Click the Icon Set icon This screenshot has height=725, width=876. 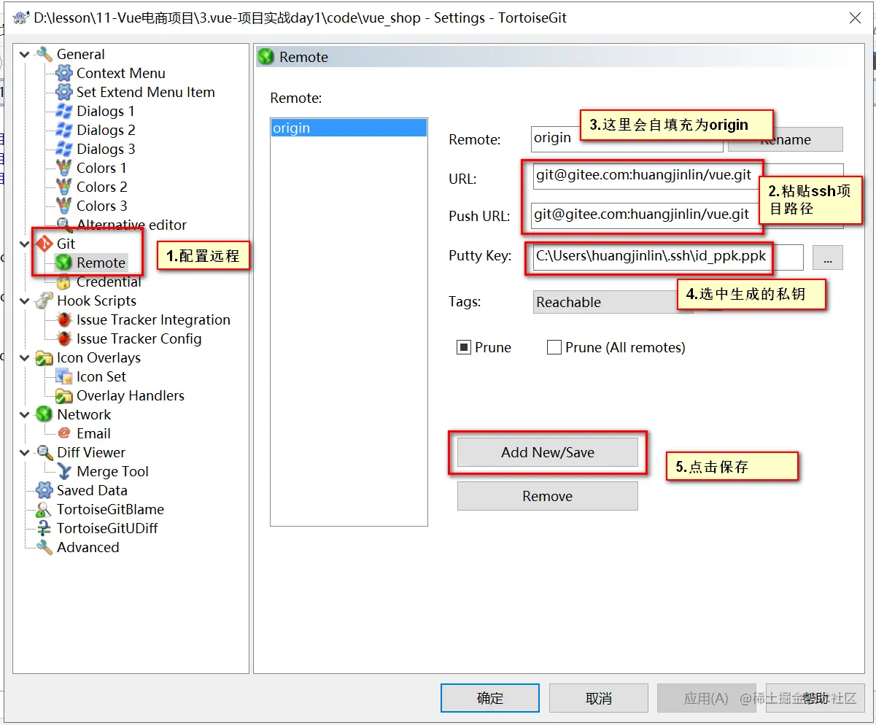point(64,376)
